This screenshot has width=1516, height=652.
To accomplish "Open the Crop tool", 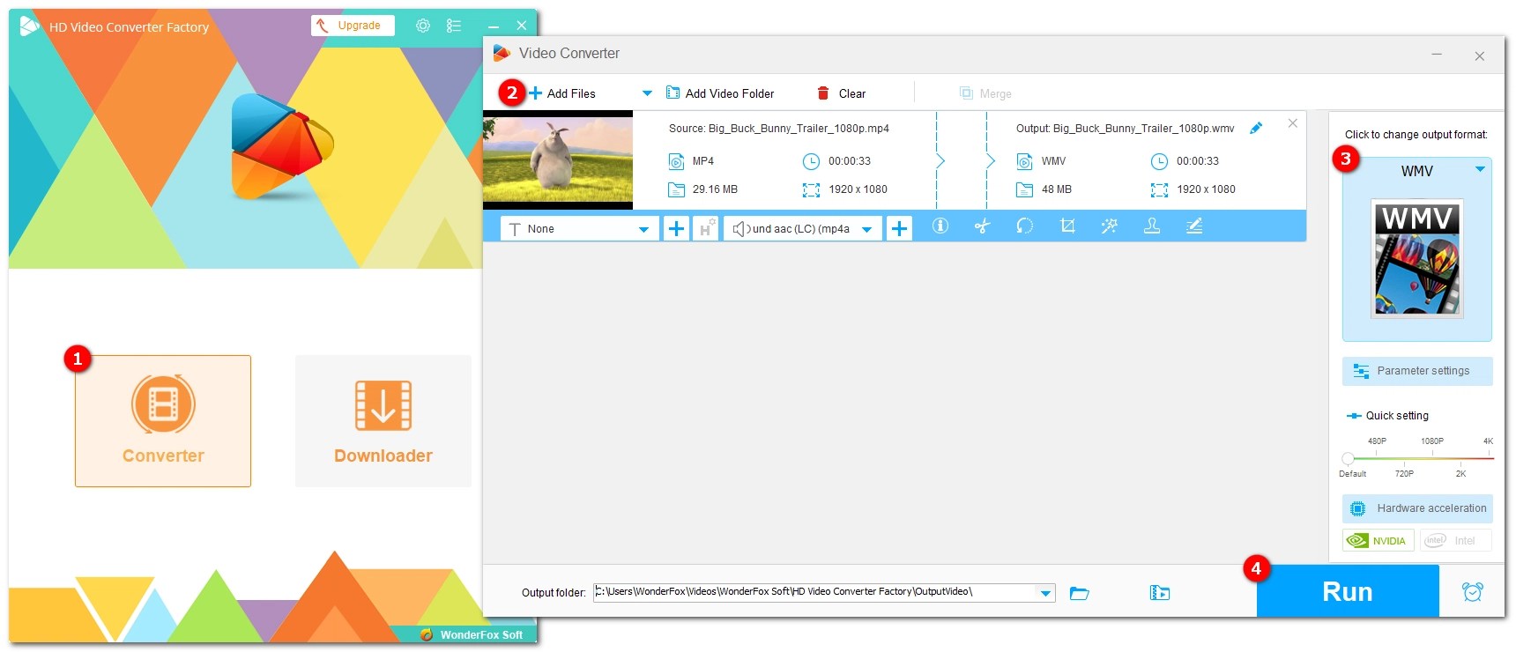I will (x=1067, y=226).
